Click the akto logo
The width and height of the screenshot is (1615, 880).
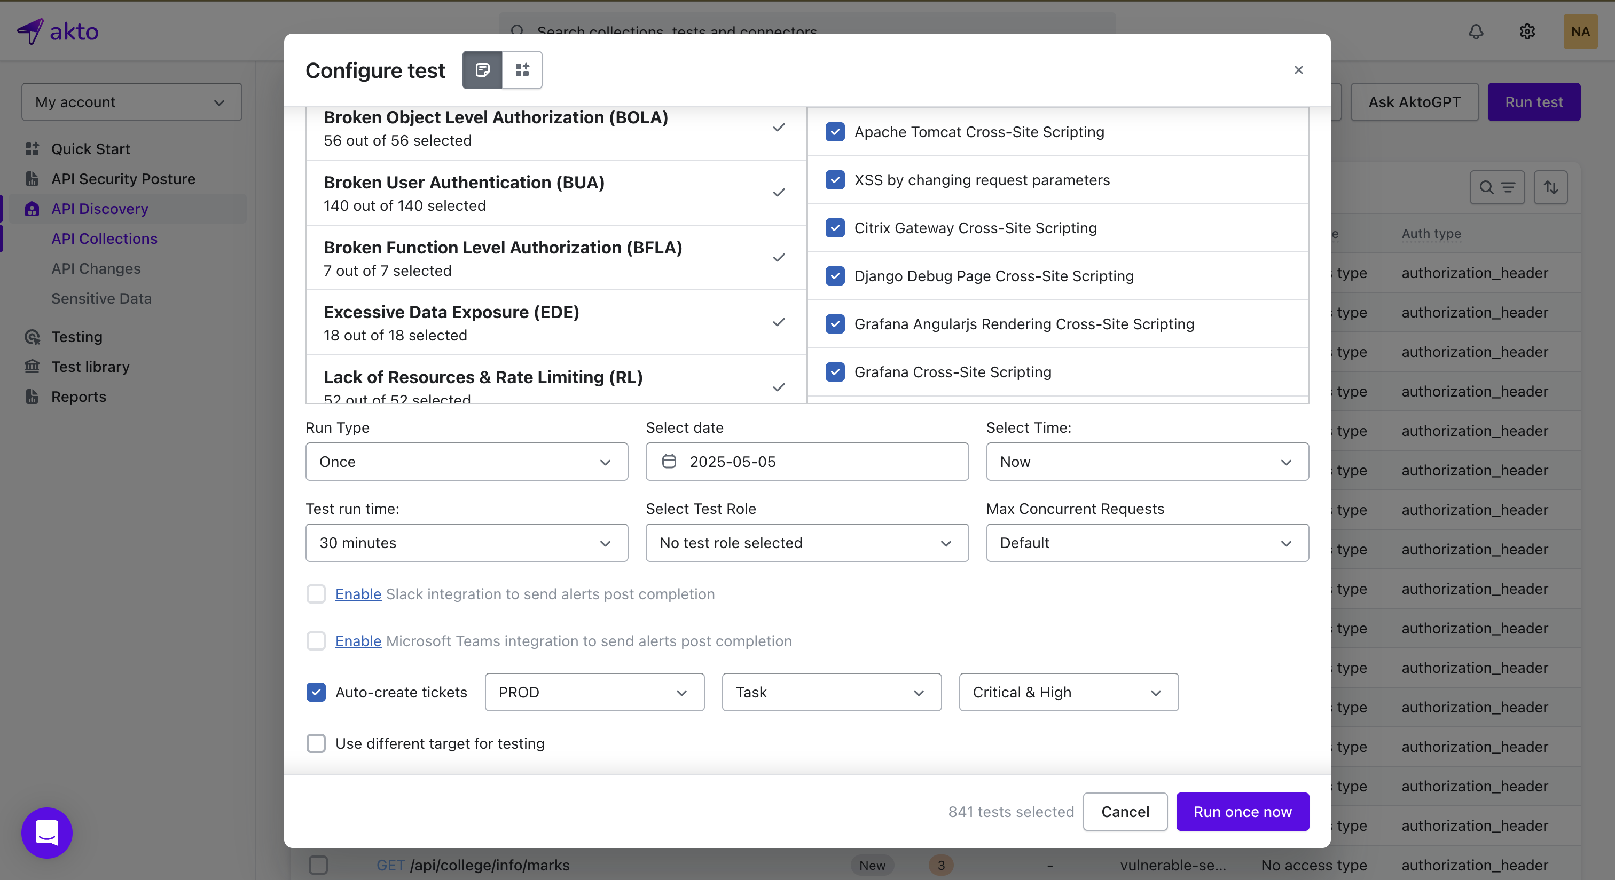point(58,31)
